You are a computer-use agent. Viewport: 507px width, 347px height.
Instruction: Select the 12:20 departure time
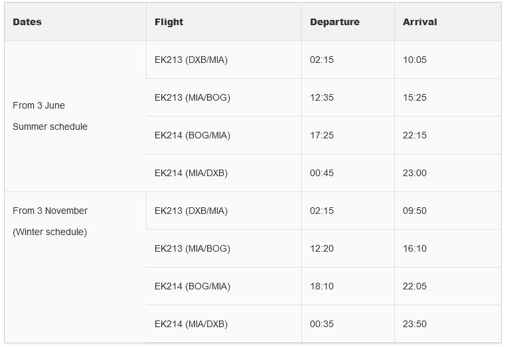point(322,248)
